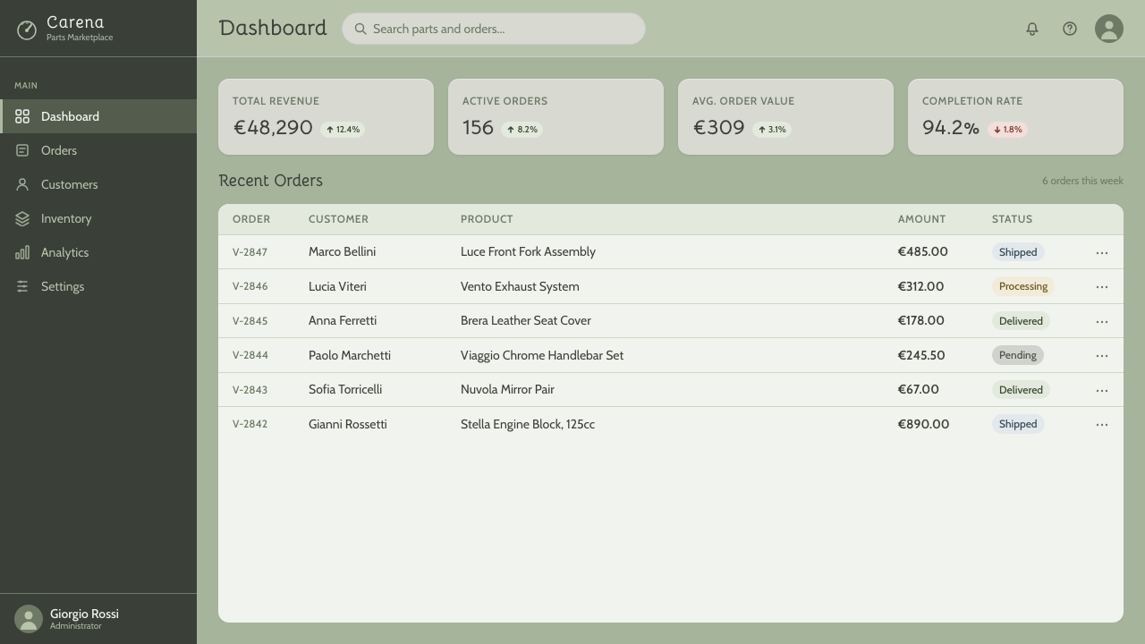The image size is (1145, 644).
Task: Open the Settings menu item
Action: pyautogui.click(x=98, y=286)
